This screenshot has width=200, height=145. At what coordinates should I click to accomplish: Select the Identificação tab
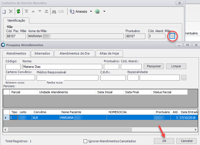tap(16, 20)
